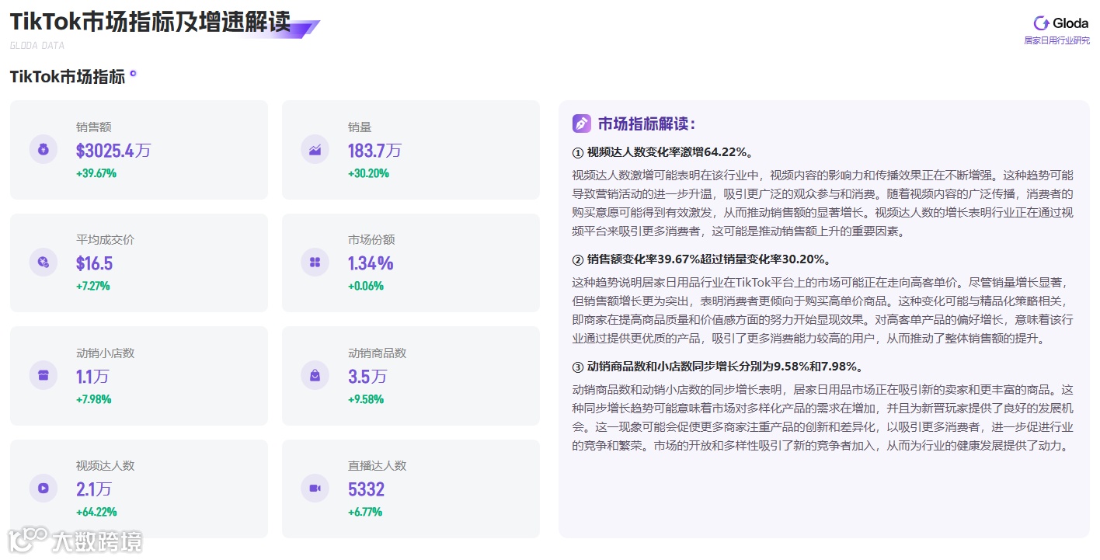Click heading ② 销售额变化率39.67%超过销量变化率

tap(701, 259)
